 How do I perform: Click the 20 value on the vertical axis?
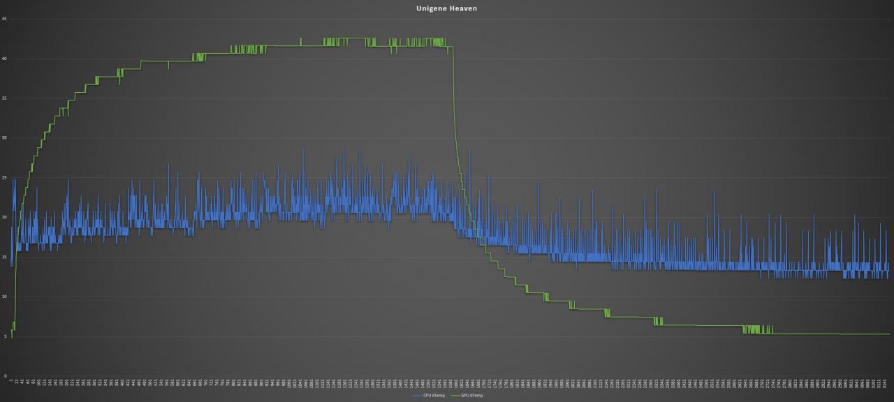[5, 218]
